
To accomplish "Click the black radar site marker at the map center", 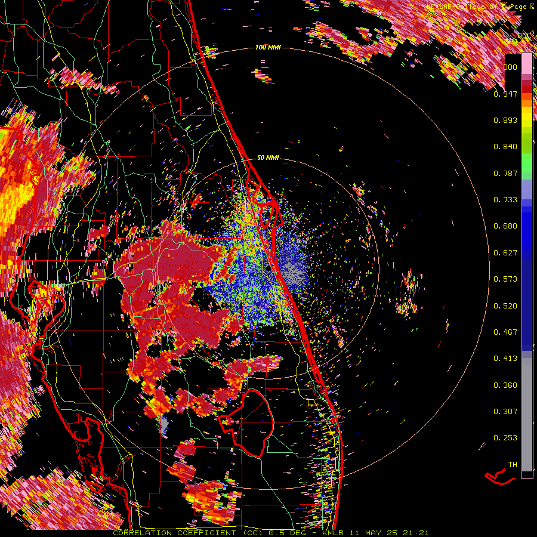I will click(x=268, y=269).
